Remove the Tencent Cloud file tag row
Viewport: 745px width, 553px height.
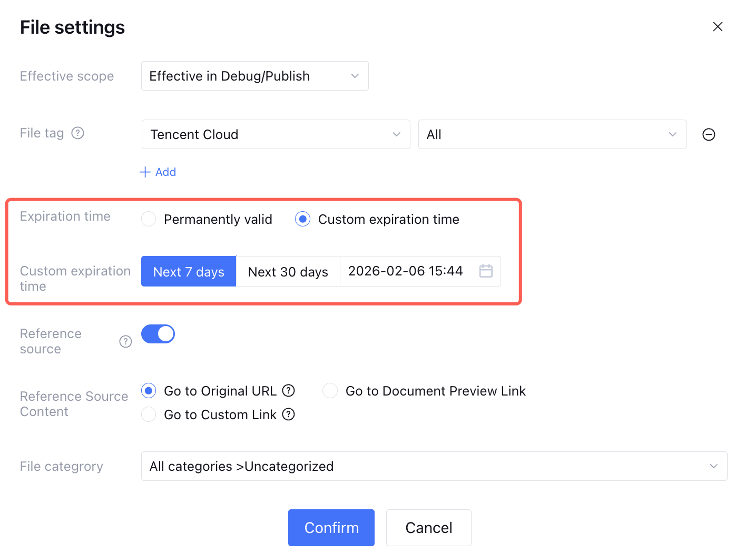709,135
